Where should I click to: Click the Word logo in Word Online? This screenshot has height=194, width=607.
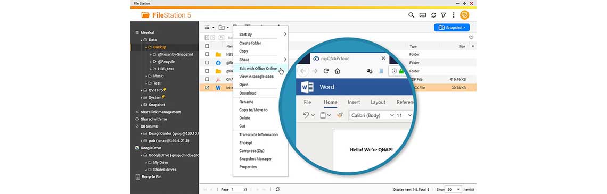coord(307,87)
